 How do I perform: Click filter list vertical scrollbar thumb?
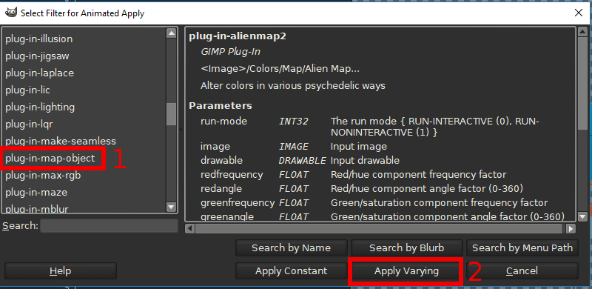(172, 114)
